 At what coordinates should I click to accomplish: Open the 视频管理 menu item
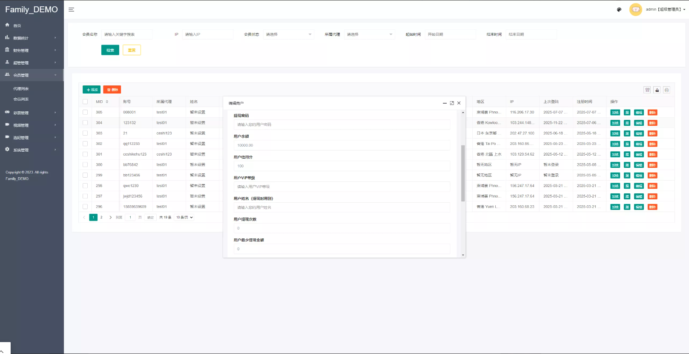[32, 125]
